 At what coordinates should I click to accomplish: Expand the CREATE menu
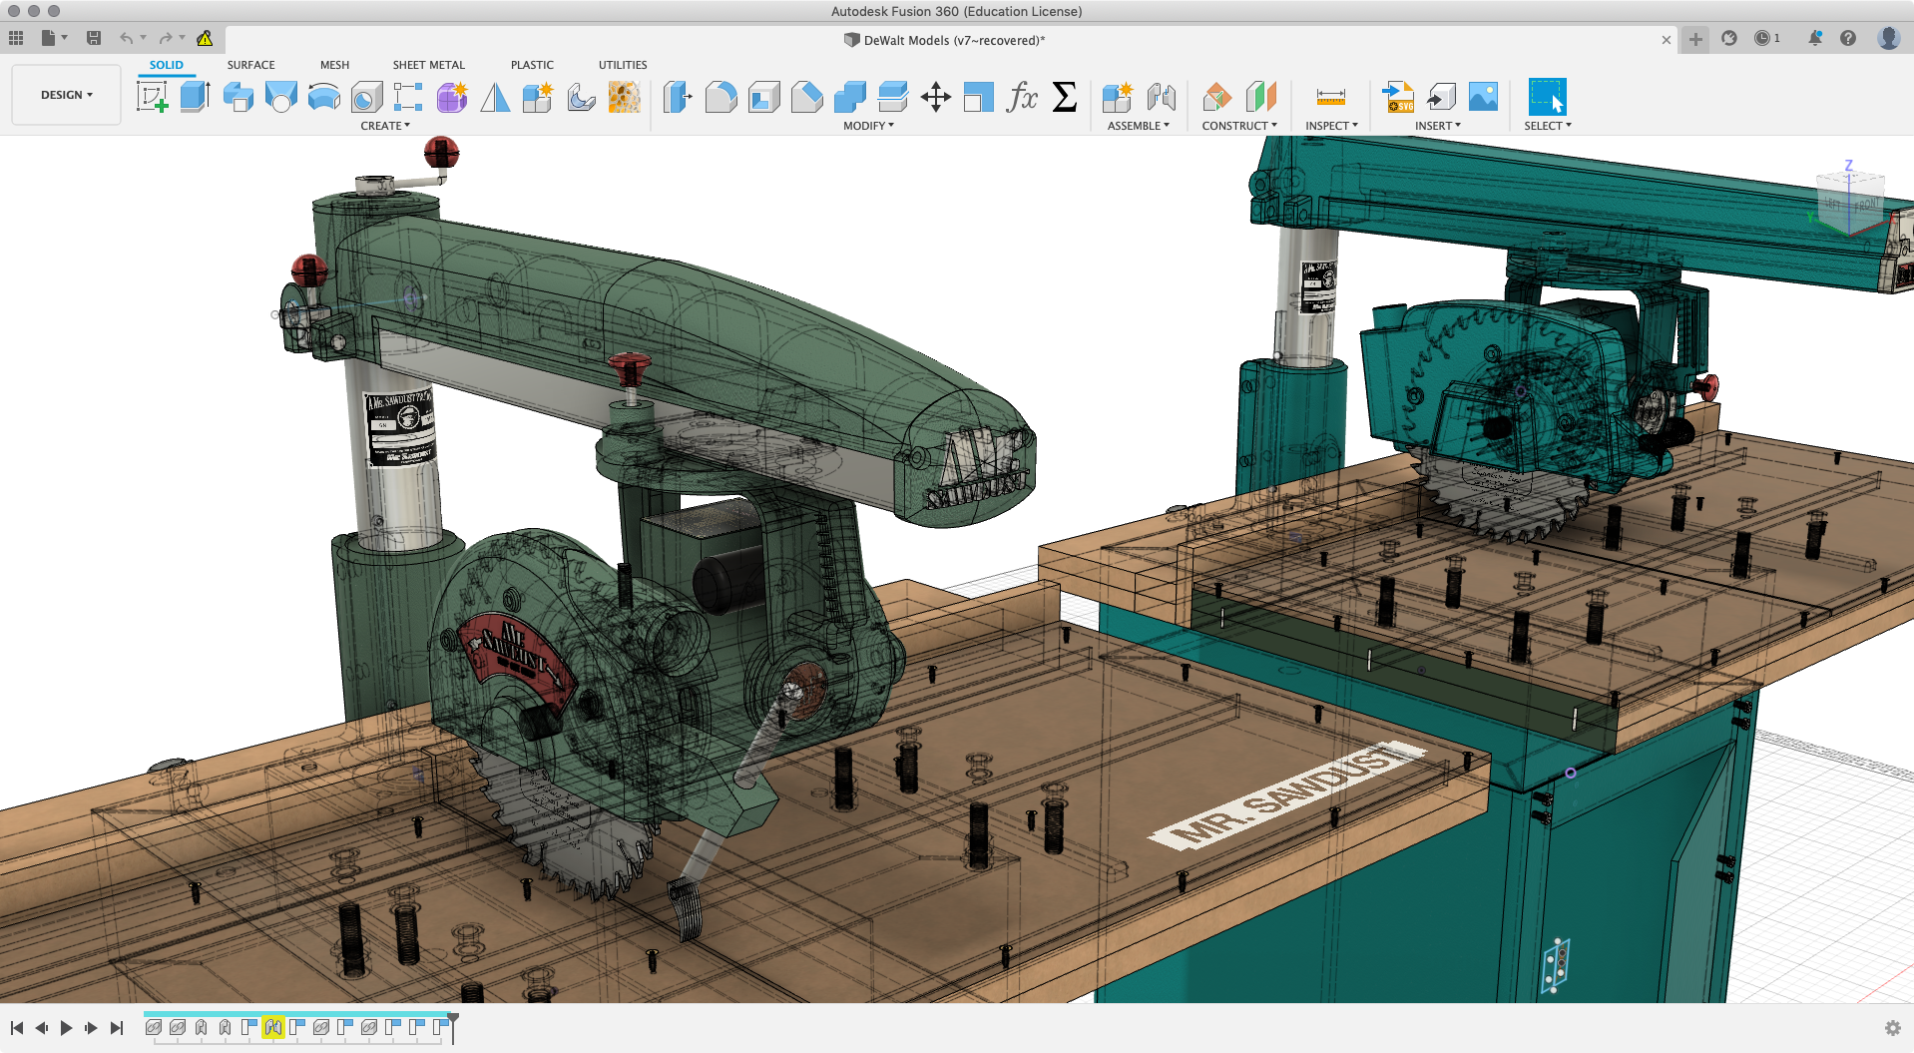pyautogui.click(x=385, y=126)
